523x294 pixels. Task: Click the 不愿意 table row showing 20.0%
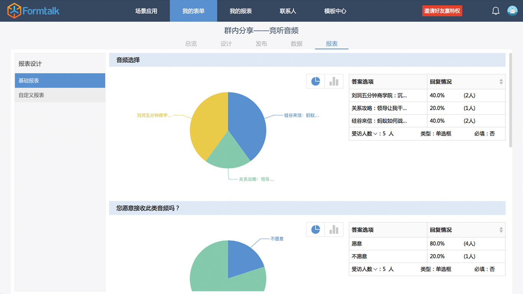click(x=427, y=256)
